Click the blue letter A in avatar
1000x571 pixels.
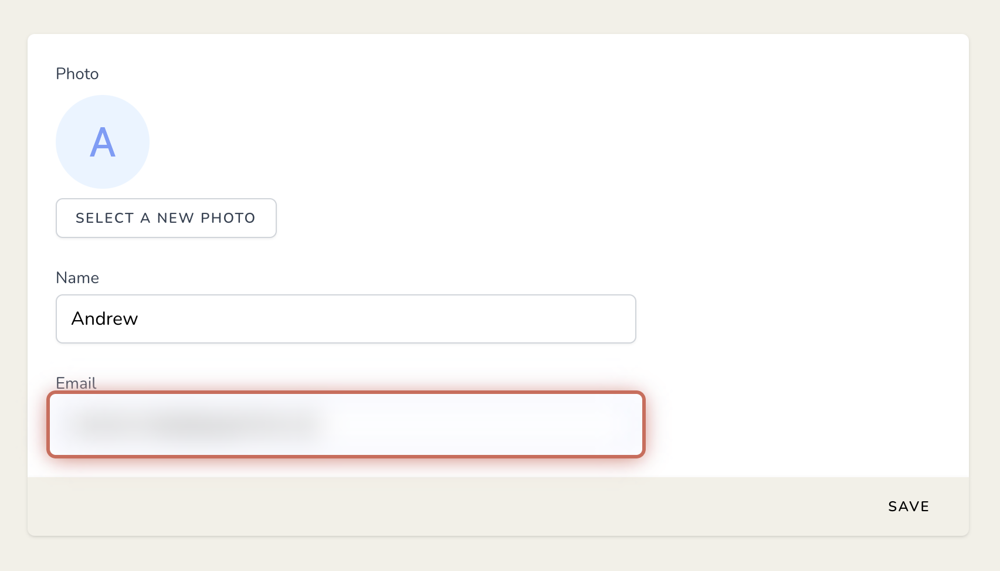pyautogui.click(x=103, y=142)
